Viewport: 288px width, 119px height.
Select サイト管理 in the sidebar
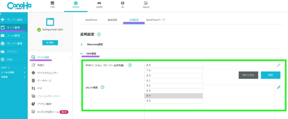pos(14,28)
